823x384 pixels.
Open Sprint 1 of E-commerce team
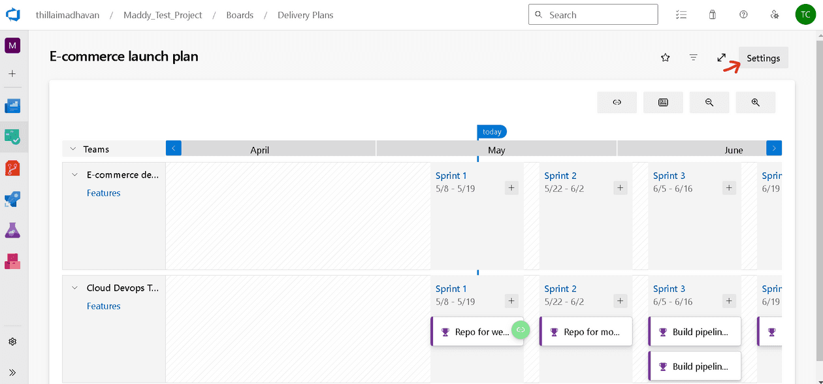[x=451, y=175]
